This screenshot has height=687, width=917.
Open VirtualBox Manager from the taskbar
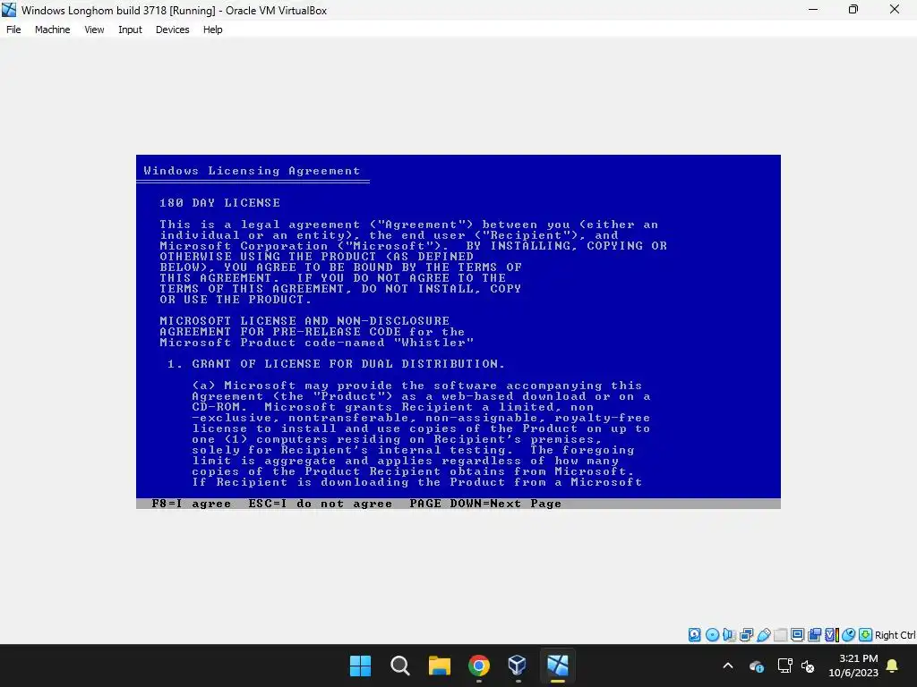[x=518, y=666]
